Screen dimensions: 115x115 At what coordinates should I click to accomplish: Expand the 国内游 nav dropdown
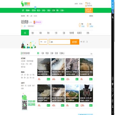[x=44, y=11]
